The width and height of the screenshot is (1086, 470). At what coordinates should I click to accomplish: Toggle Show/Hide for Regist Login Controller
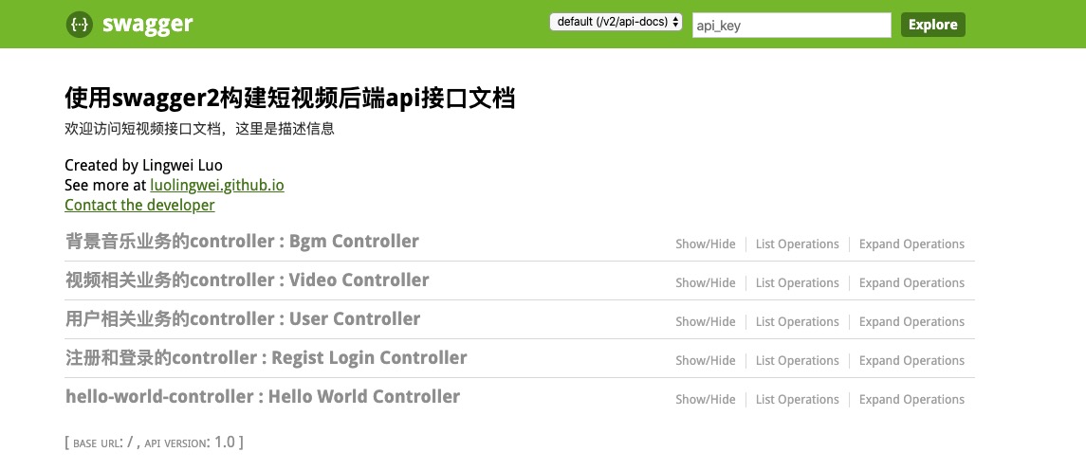tap(705, 360)
